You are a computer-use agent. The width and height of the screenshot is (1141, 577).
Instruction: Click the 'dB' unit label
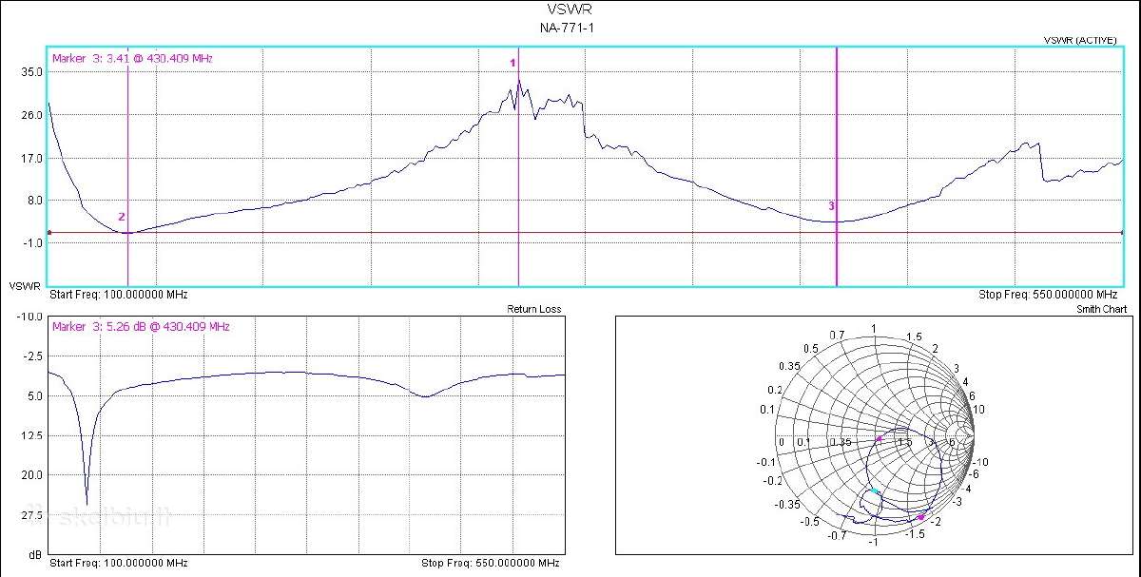[x=35, y=554]
